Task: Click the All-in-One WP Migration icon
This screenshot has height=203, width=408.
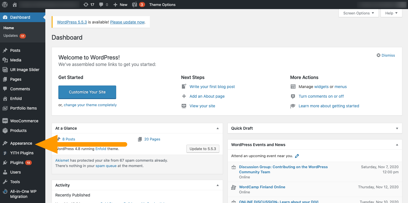Action: [x=5, y=192]
